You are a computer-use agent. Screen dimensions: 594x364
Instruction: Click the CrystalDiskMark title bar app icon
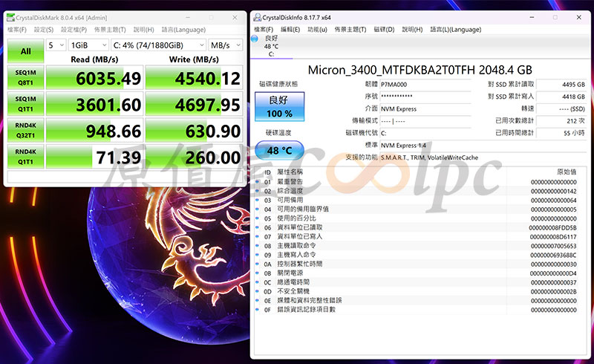coord(11,17)
